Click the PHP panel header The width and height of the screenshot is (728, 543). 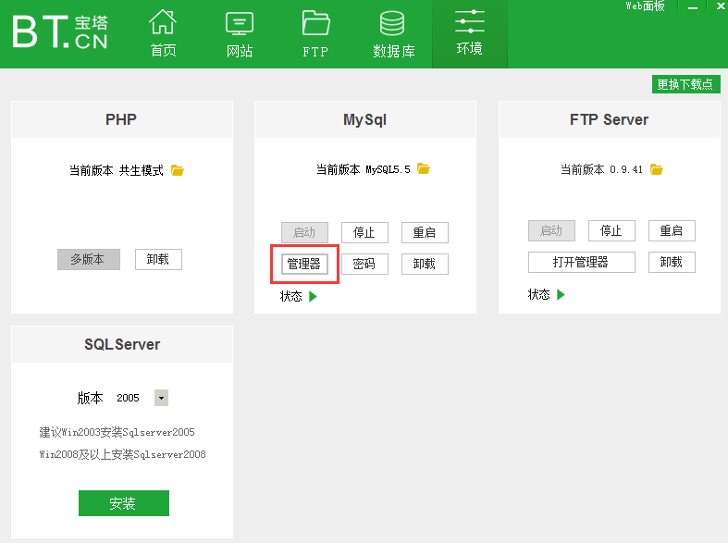pos(122,119)
